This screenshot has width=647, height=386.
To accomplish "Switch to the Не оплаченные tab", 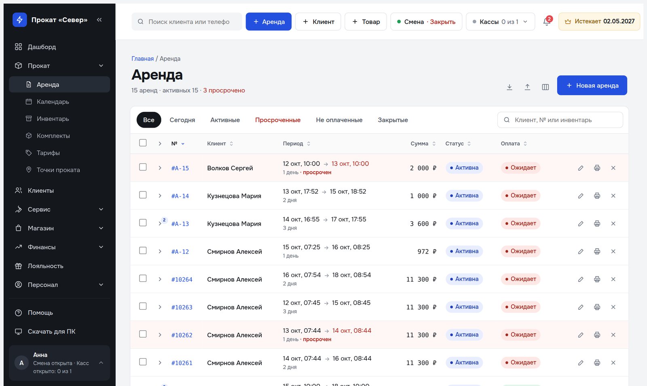I will (x=339, y=120).
